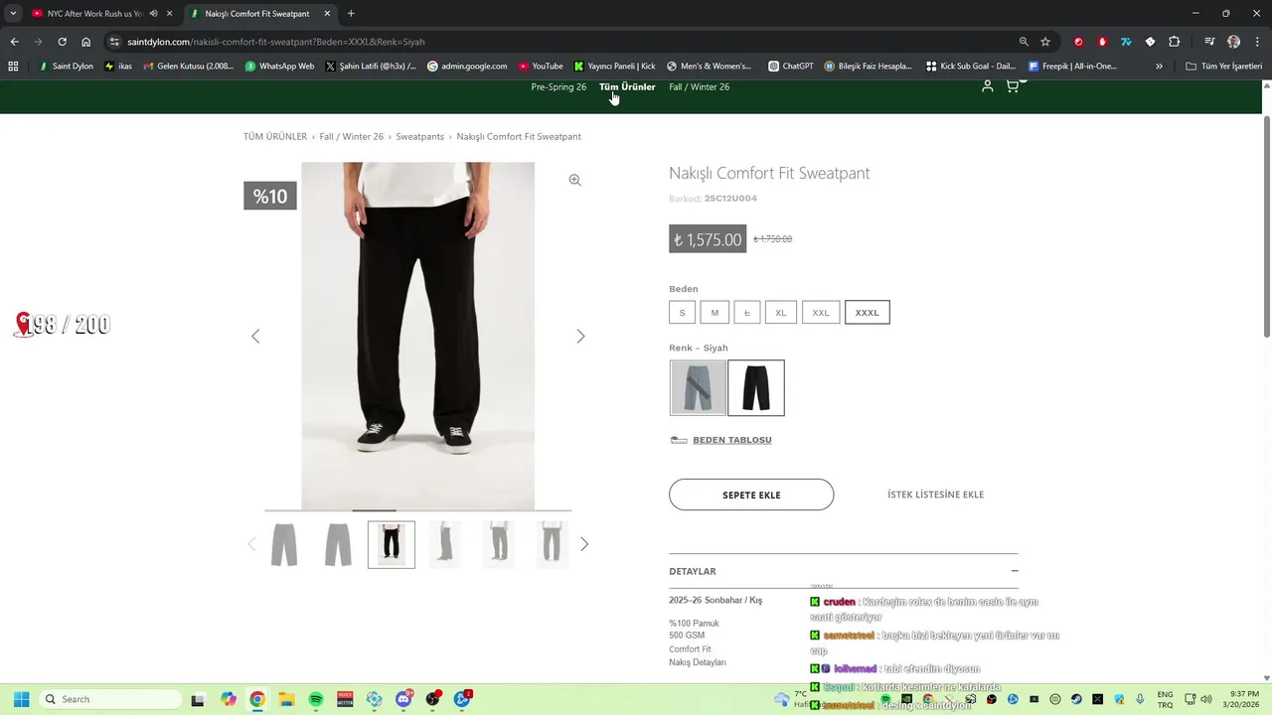Open the Tüm Yer İşaretleri bookmarks folder

1224,67
